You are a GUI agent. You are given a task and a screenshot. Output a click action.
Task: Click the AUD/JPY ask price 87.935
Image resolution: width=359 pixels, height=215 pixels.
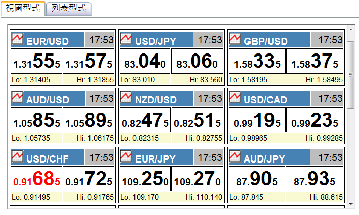315,179
